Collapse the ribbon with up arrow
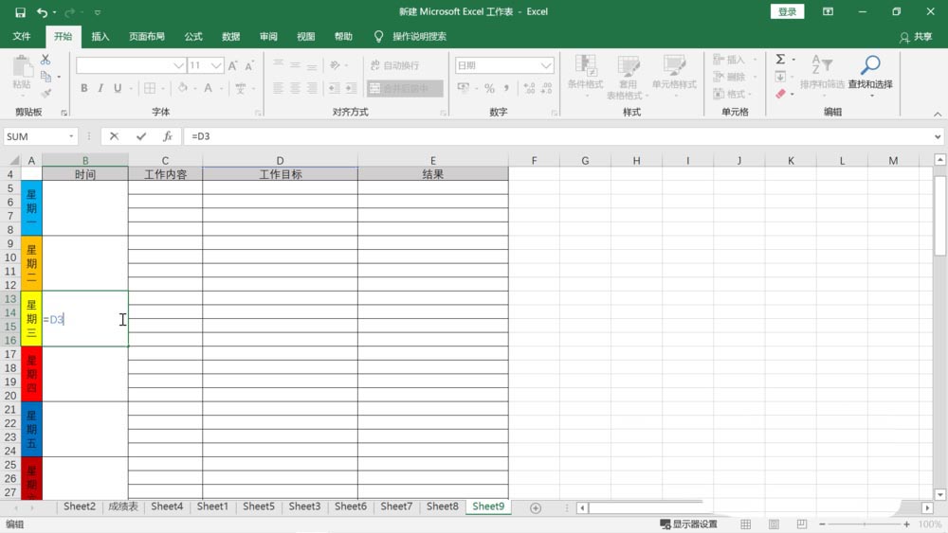This screenshot has width=948, height=533. point(938,115)
